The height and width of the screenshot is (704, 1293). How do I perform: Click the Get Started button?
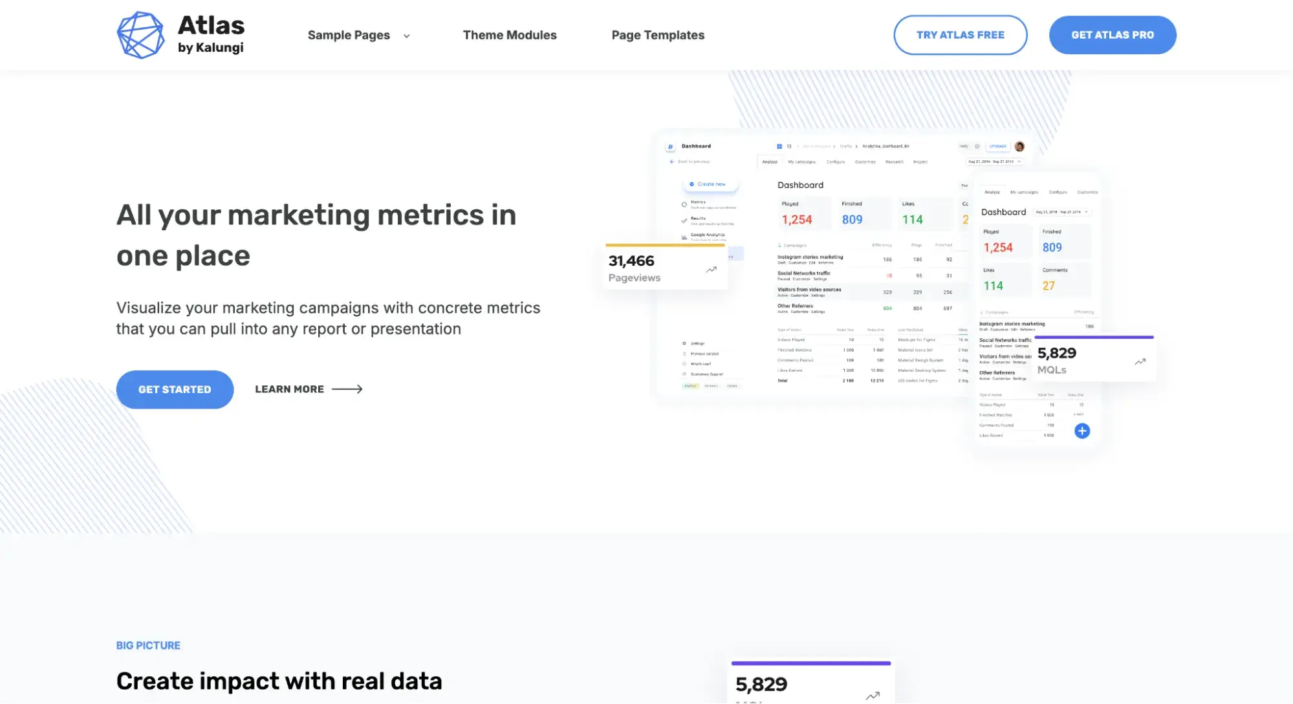tap(175, 389)
